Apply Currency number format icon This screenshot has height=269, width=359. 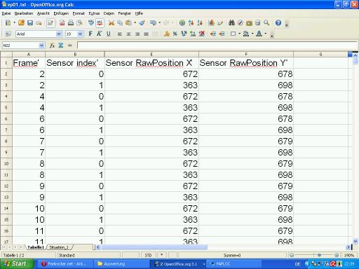[166, 34]
